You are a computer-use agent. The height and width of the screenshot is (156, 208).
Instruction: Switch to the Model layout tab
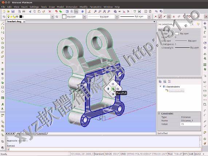pyautogui.click(x=20, y=133)
